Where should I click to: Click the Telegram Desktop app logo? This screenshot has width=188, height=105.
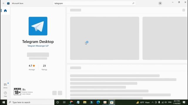coord(38,26)
